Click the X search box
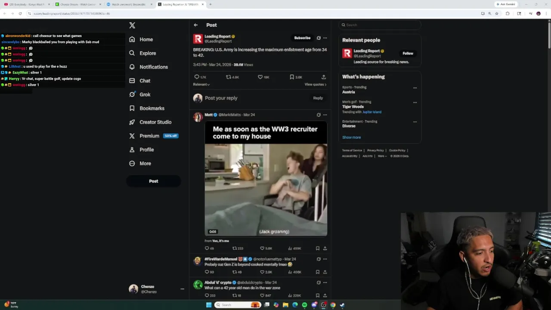The width and height of the screenshot is (551, 310). point(379,25)
